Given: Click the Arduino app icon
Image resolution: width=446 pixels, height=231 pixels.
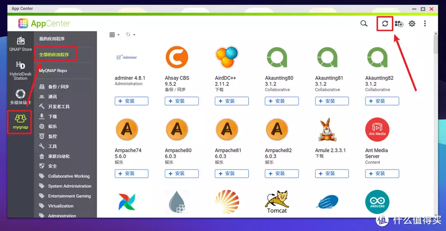Looking at the screenshot, I should 377,202.
